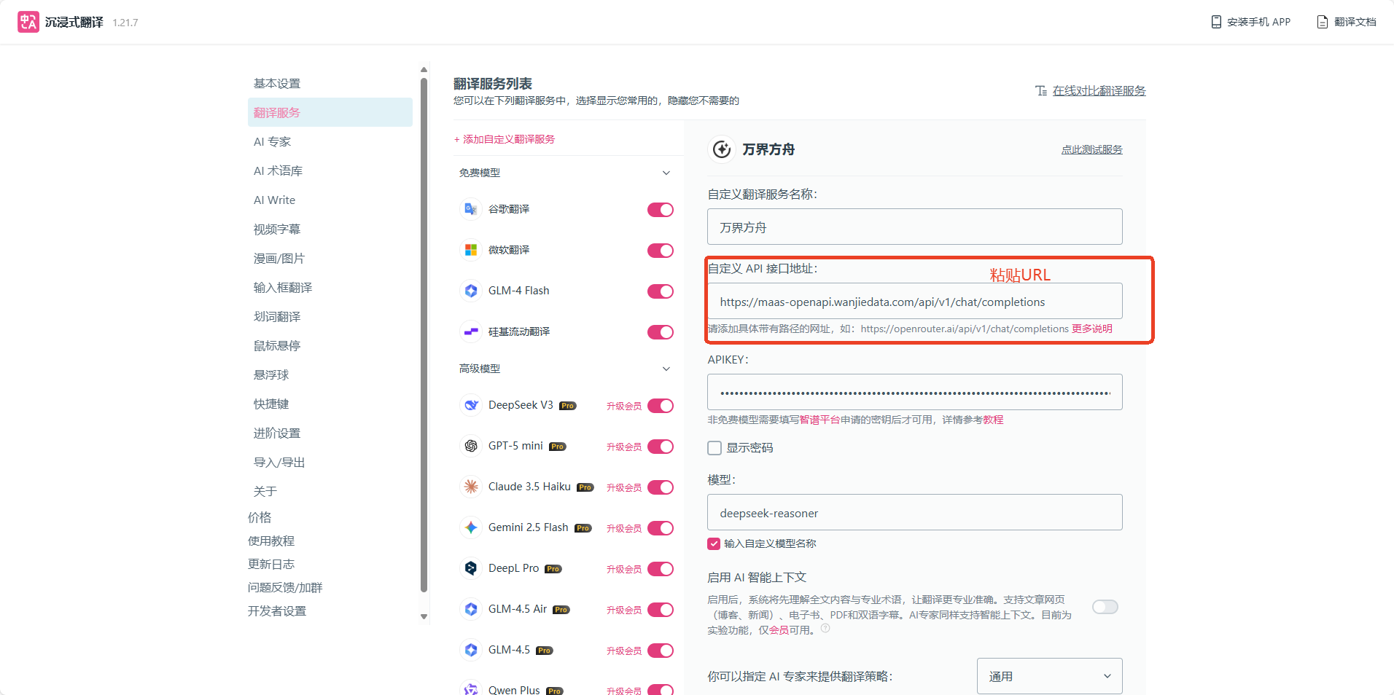Click the 自定义 API 接口地址 input field
The image size is (1394, 695).
point(914,302)
